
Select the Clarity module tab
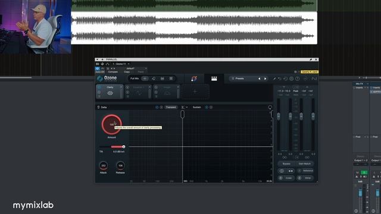click(x=110, y=92)
